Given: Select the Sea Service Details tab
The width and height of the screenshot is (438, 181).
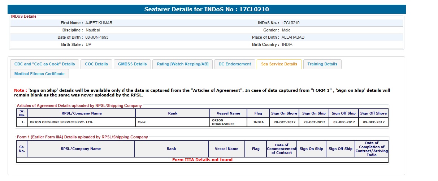Looking at the screenshot, I should (279, 64).
